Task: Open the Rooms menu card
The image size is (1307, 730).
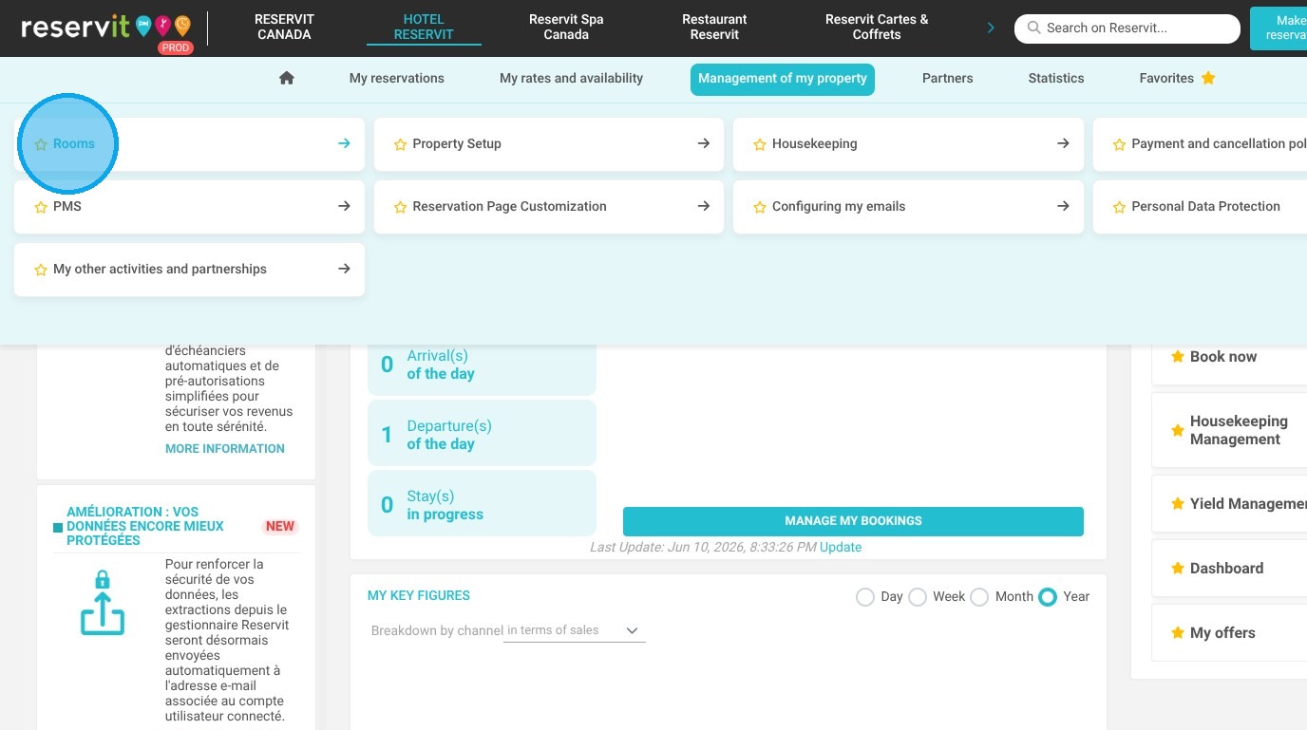Action: [x=189, y=144]
